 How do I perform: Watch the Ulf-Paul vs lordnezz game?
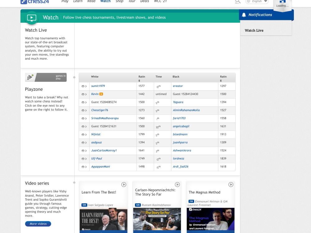(84, 159)
